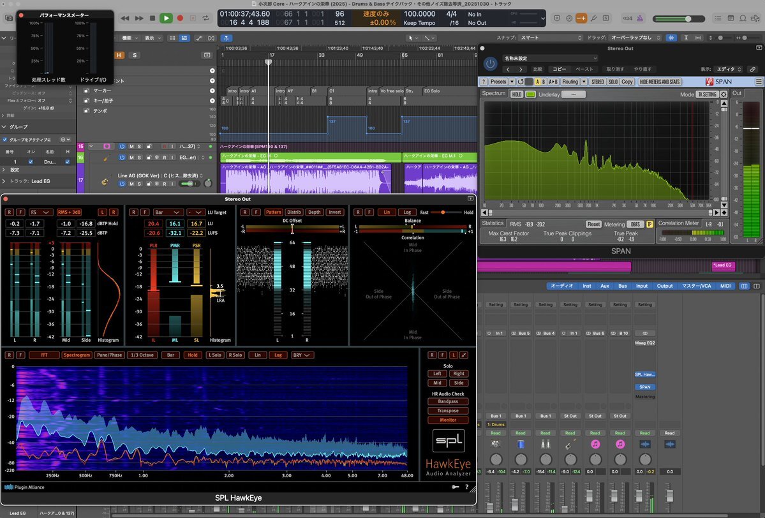
Task: Adjust the Fast/Hold slider in HawkEye
Action: pyautogui.click(x=442, y=212)
